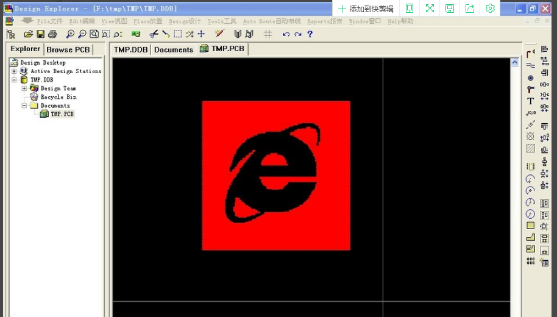Click the Undo arrow icon
The height and width of the screenshot is (317, 557).
point(286,34)
